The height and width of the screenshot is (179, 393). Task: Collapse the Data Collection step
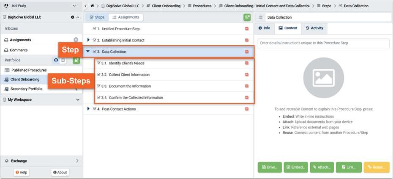[x=88, y=52]
